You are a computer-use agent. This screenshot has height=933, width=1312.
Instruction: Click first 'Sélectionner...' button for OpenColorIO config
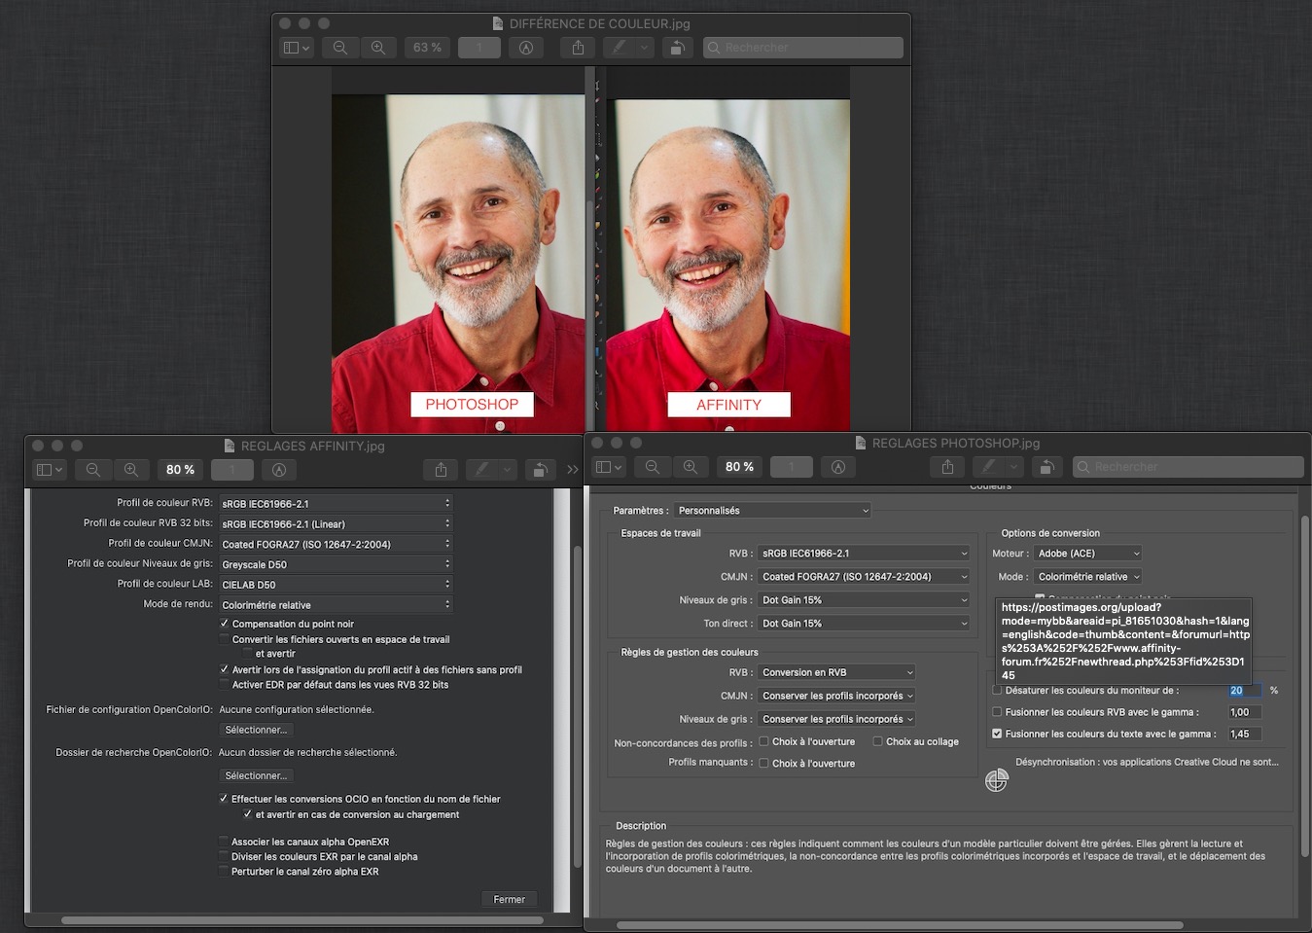(x=256, y=730)
